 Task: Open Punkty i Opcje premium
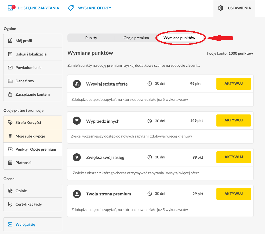pyautogui.click(x=33, y=149)
